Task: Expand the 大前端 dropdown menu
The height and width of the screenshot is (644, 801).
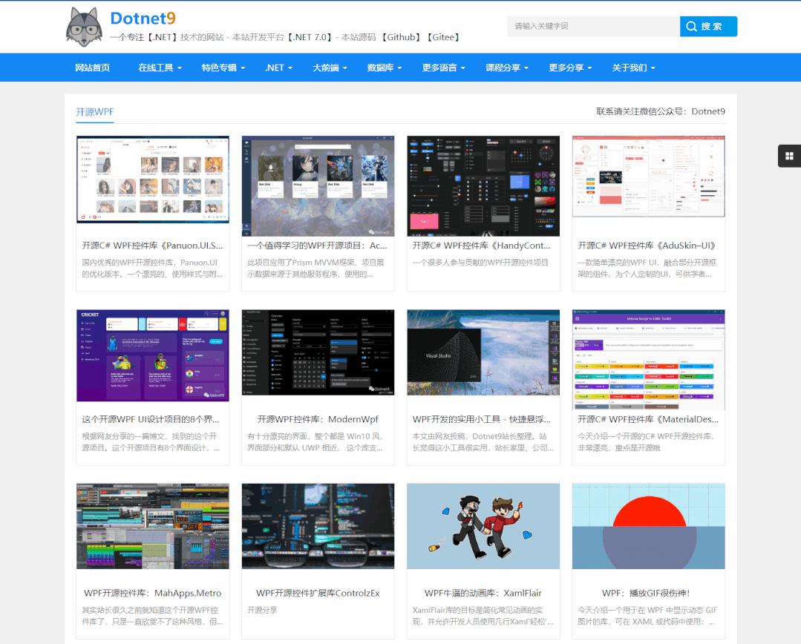Action: (x=330, y=68)
